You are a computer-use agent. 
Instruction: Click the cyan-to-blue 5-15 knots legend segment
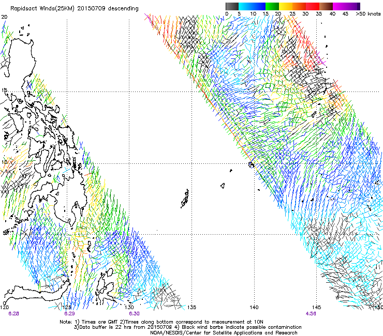252,6
